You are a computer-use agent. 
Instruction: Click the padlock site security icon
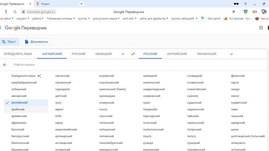click(x=24, y=12)
